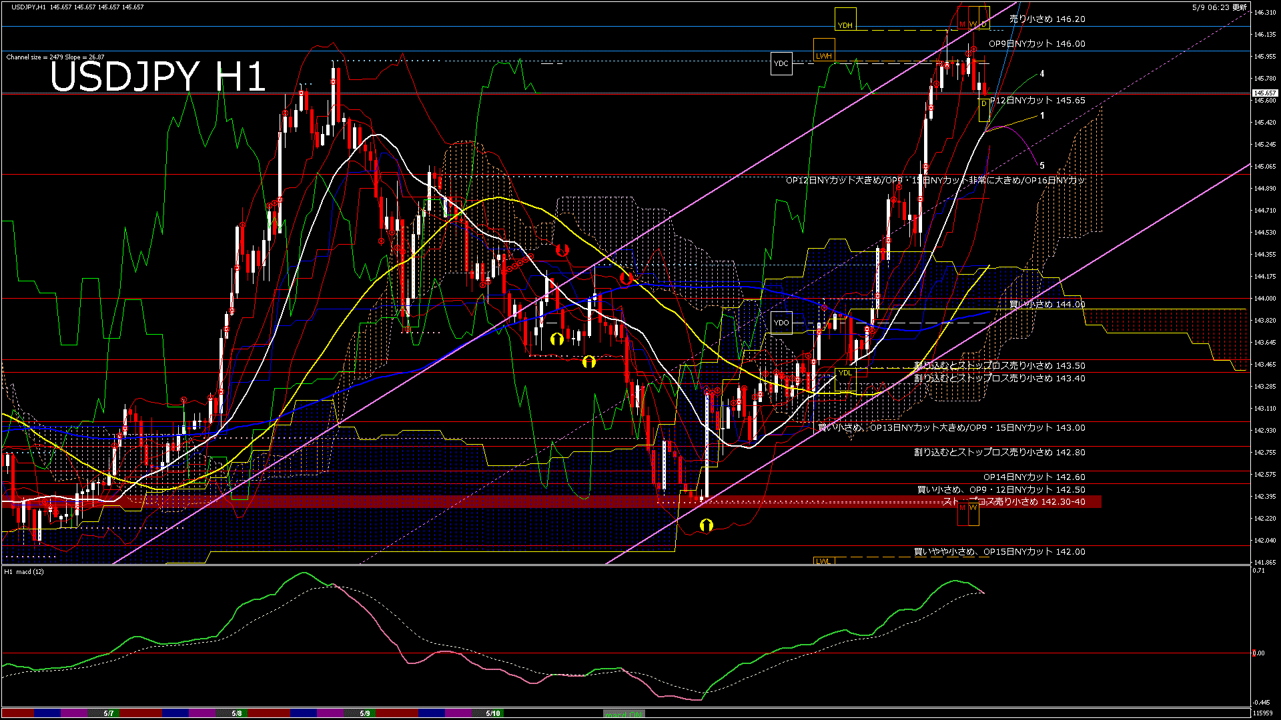Click the W pivot box at top
This screenshot has width=1281, height=720.
[x=973, y=18]
